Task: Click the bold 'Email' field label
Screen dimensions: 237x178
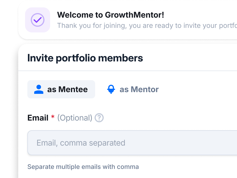Action: pos(38,118)
